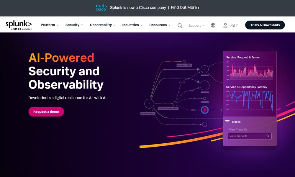
Task: Select the globe language icon
Action: pyautogui.click(x=213, y=25)
